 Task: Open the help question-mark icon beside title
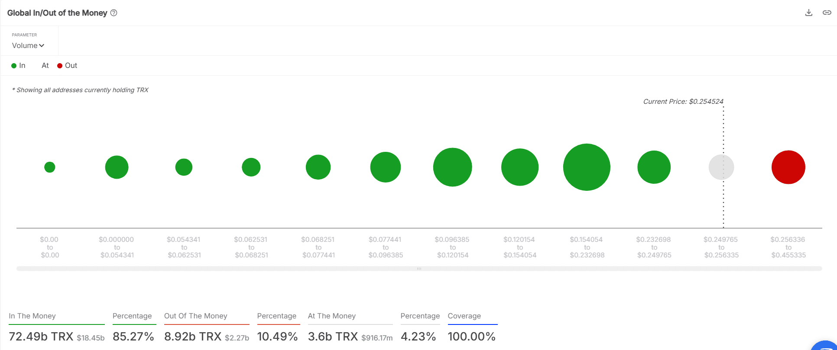114,13
